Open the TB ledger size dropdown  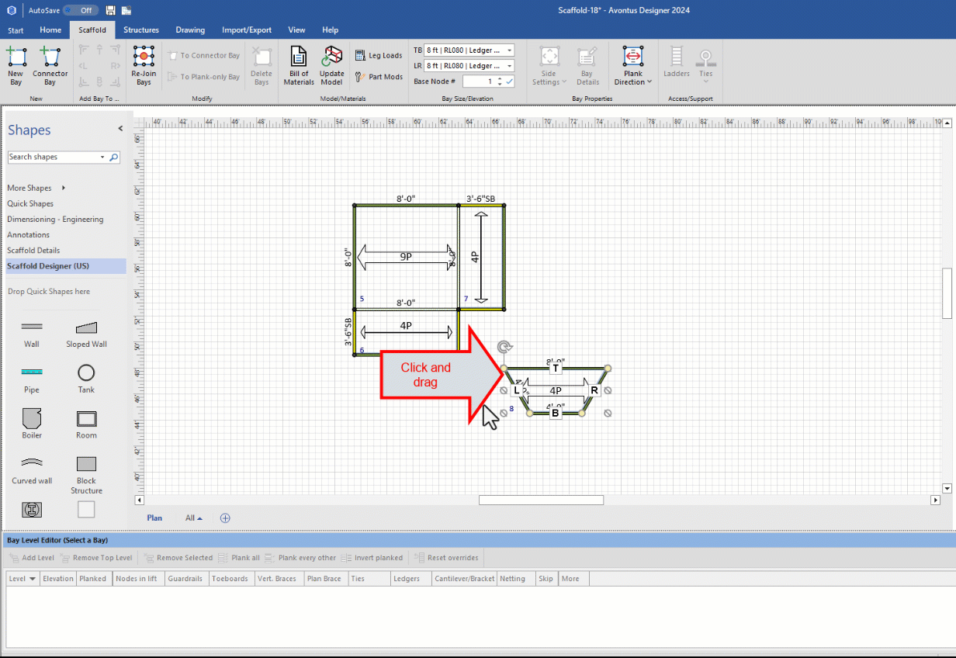click(509, 50)
